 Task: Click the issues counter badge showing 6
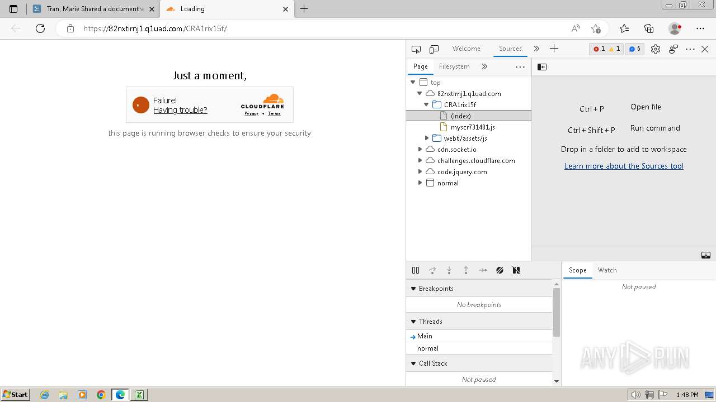(x=635, y=49)
